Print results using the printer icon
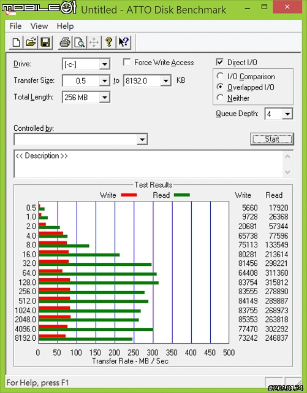 (65, 42)
